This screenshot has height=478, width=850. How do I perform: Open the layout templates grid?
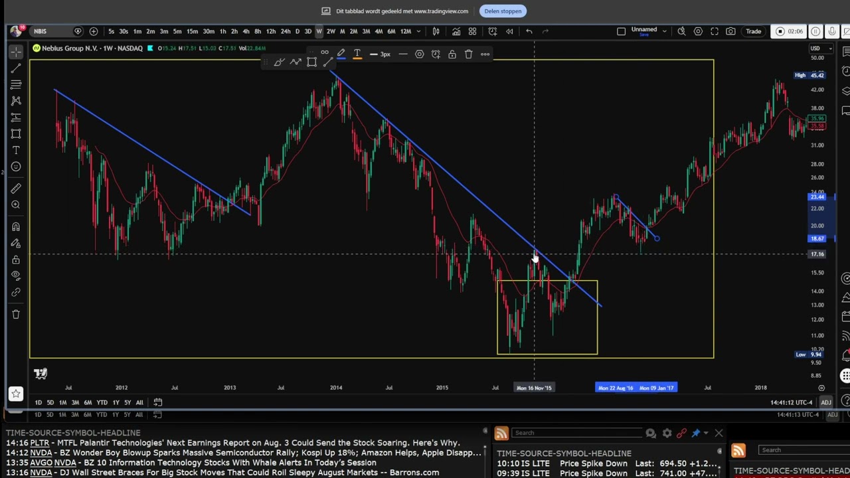tap(472, 31)
